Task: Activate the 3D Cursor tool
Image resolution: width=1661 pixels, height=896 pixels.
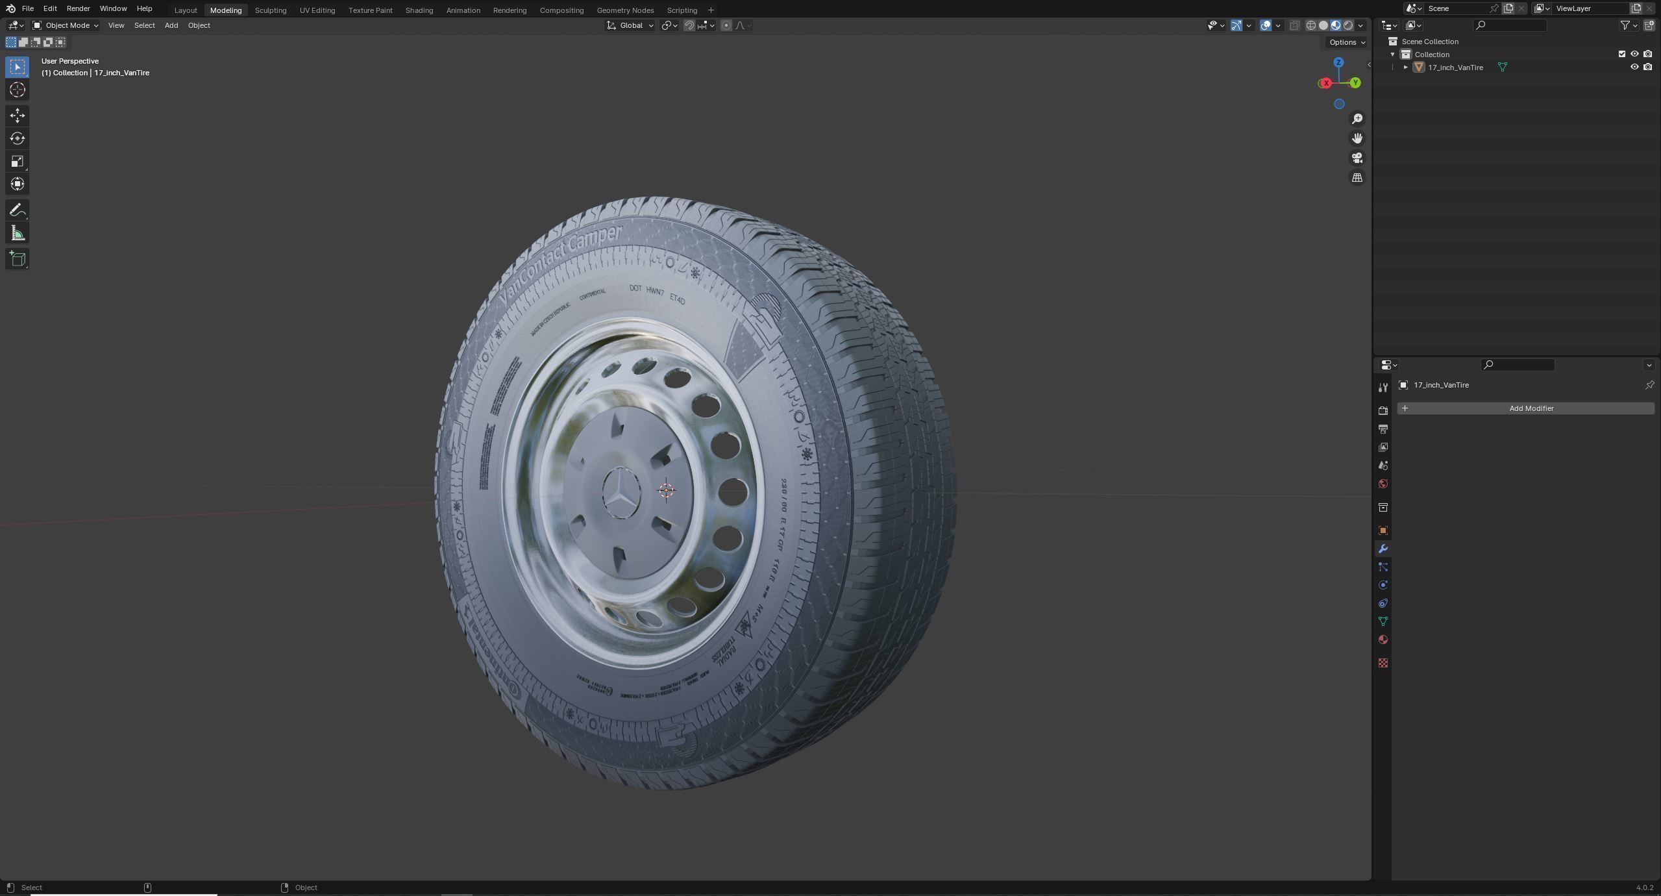Action: [18, 90]
